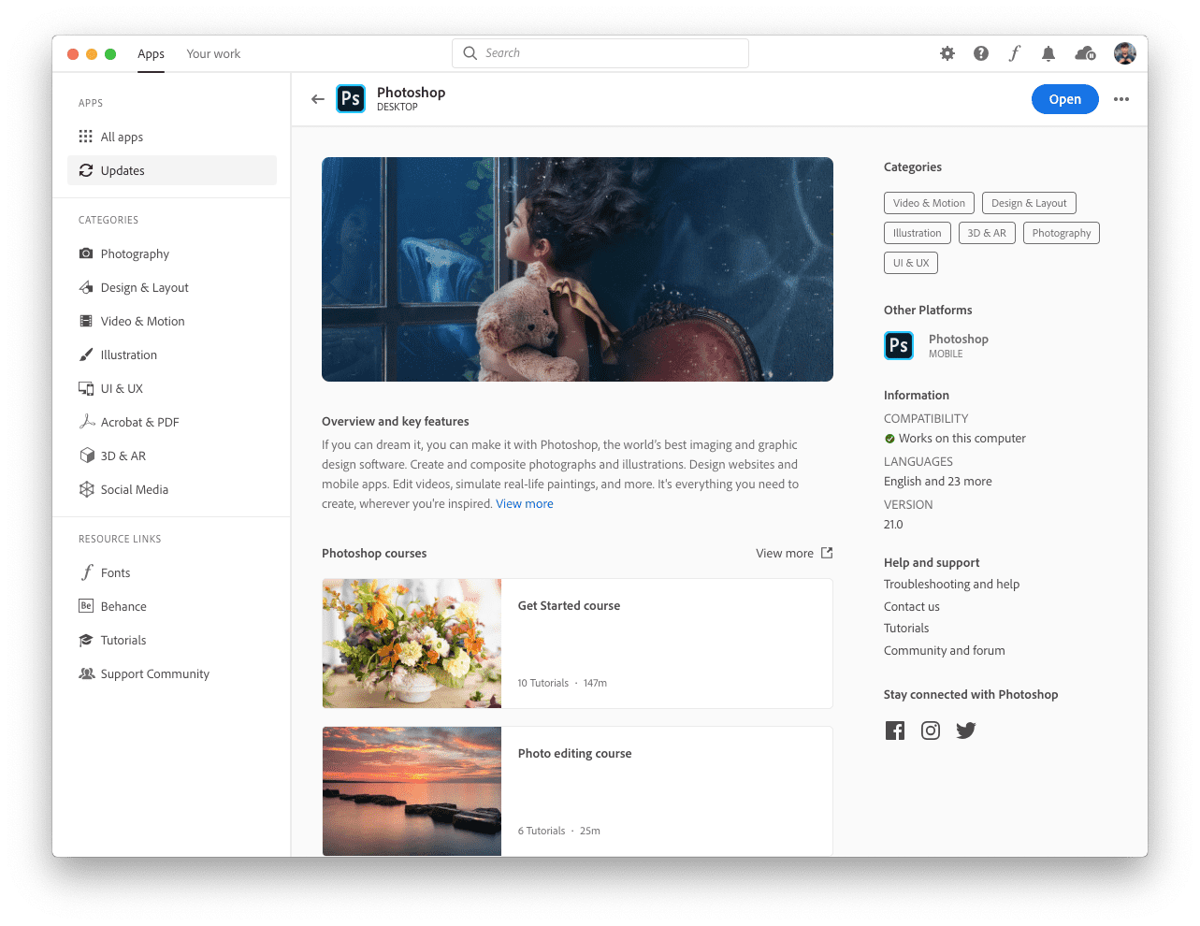Click the Troubleshooting and help link
Screen dimensions: 1200x926
(951, 585)
